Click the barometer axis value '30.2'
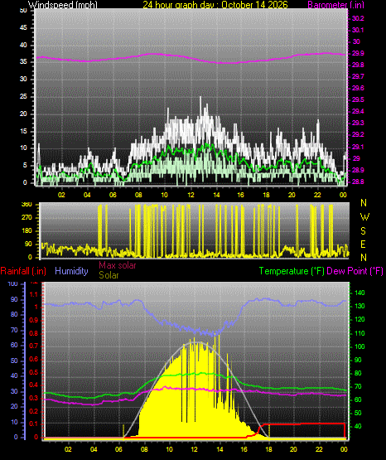Image resolution: width=386 pixels, height=460 pixels. click(x=358, y=18)
